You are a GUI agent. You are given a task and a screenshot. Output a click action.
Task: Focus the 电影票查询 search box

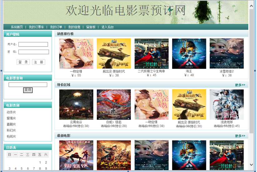[x=28, y=85]
